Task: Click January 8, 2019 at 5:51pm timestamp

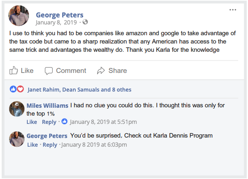Action: point(103,122)
